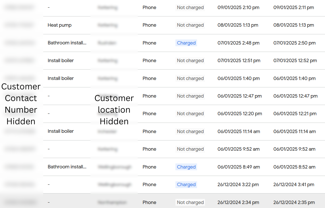Screen dimensions: 325x208
Task: Click Not charged badge in Heat pump row
Action: pos(190,25)
